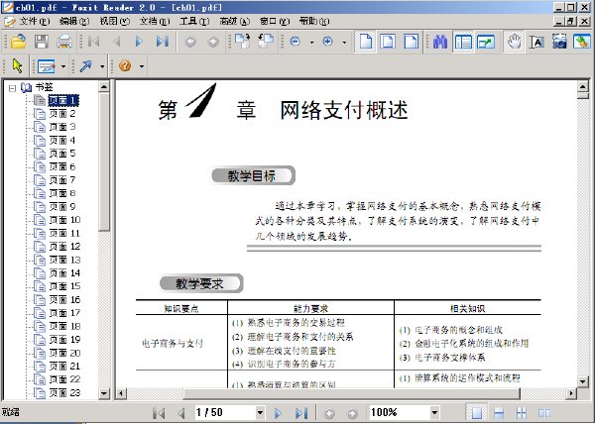Select bookmark 页面 5
This screenshot has height=424, width=595.
point(62,154)
